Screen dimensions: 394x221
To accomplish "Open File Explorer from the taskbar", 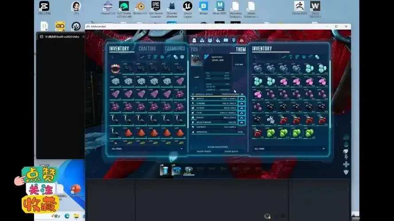I will (x=76, y=216).
